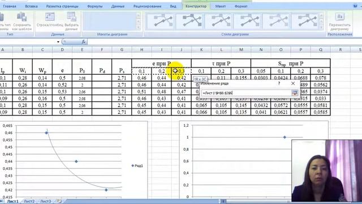This screenshot has width=362, height=204.
Task: Choose the fourth chart style thumbnail
Action: (248, 21)
